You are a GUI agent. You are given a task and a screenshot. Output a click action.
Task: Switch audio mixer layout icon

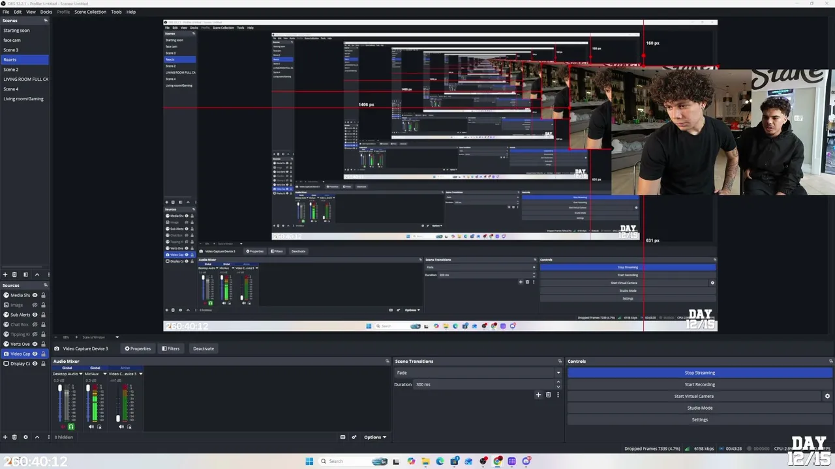click(x=342, y=437)
